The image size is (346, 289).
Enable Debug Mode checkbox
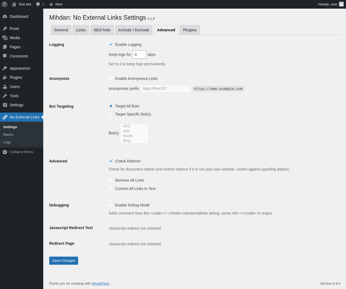[111, 205]
